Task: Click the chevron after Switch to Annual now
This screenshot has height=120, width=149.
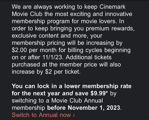Action: tap(74, 115)
